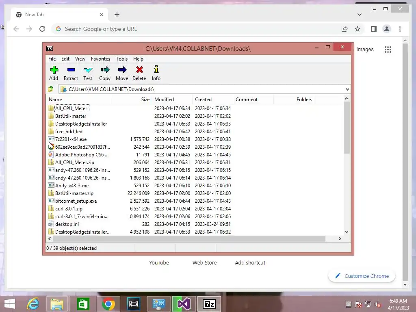Image resolution: width=416 pixels, height=312 pixels.
Task: Open the Chrome profile avatar
Action: coord(387,29)
